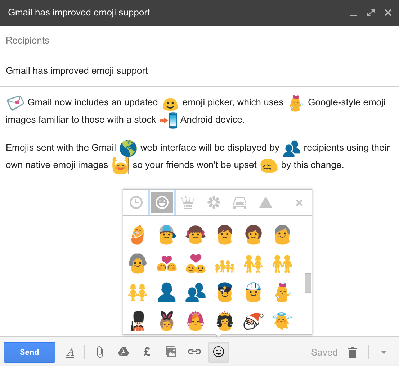Pick the man and woman holding hands emoji
This screenshot has width=399, height=366.
[x=254, y=264]
